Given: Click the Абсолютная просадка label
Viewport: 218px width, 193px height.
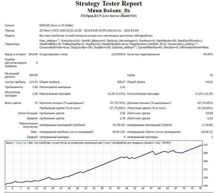Looking at the screenshot, I should coord(13,94).
